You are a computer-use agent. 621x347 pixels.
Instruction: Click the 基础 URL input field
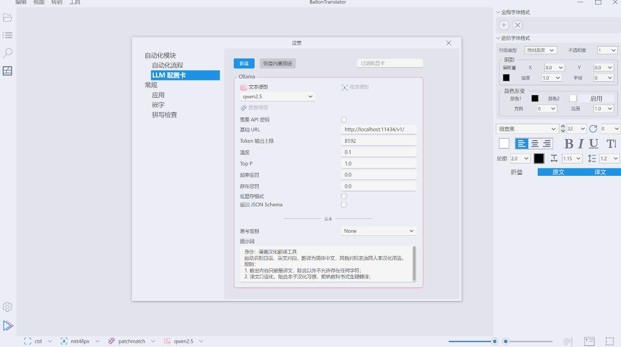tap(379, 129)
